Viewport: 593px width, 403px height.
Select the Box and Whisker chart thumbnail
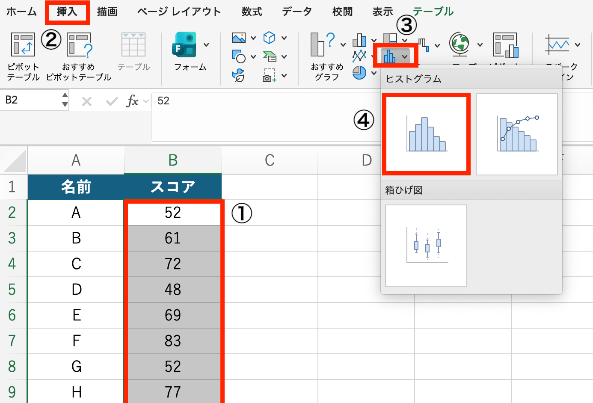point(426,246)
